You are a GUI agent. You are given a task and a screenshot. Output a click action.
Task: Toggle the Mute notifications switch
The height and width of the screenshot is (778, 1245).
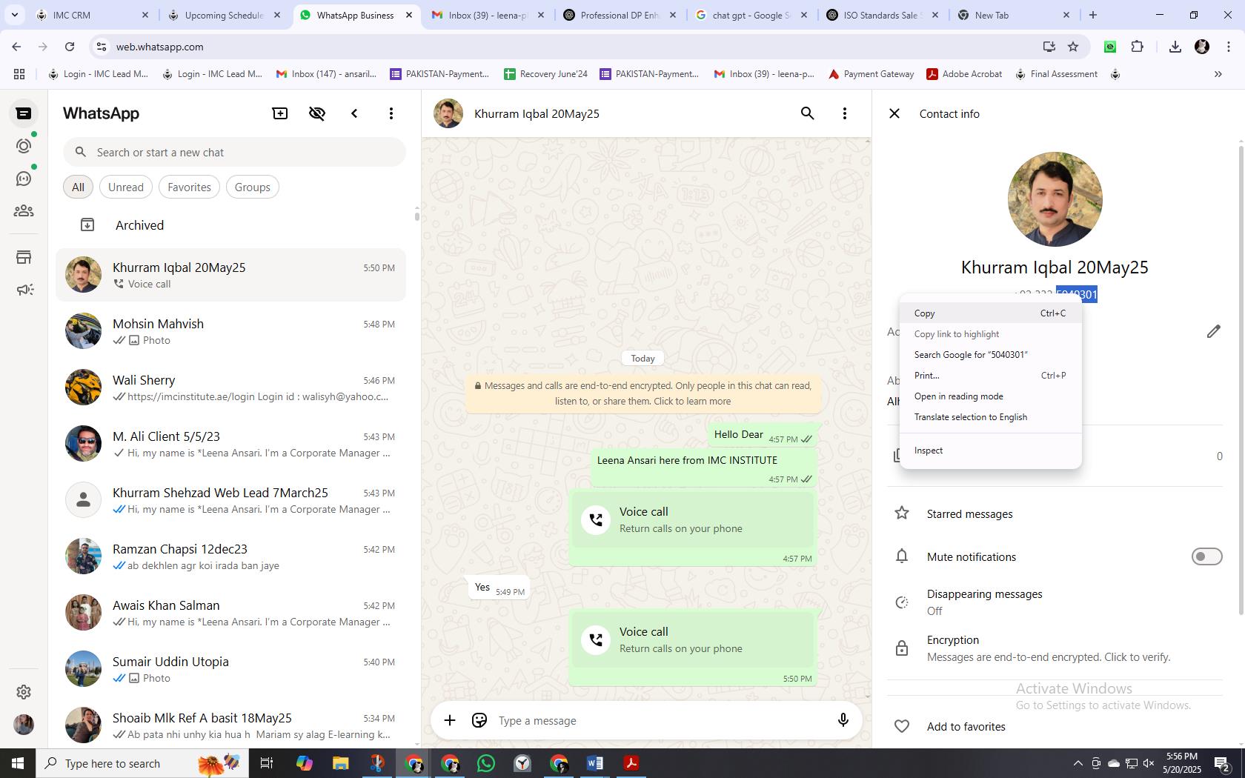point(1206,556)
